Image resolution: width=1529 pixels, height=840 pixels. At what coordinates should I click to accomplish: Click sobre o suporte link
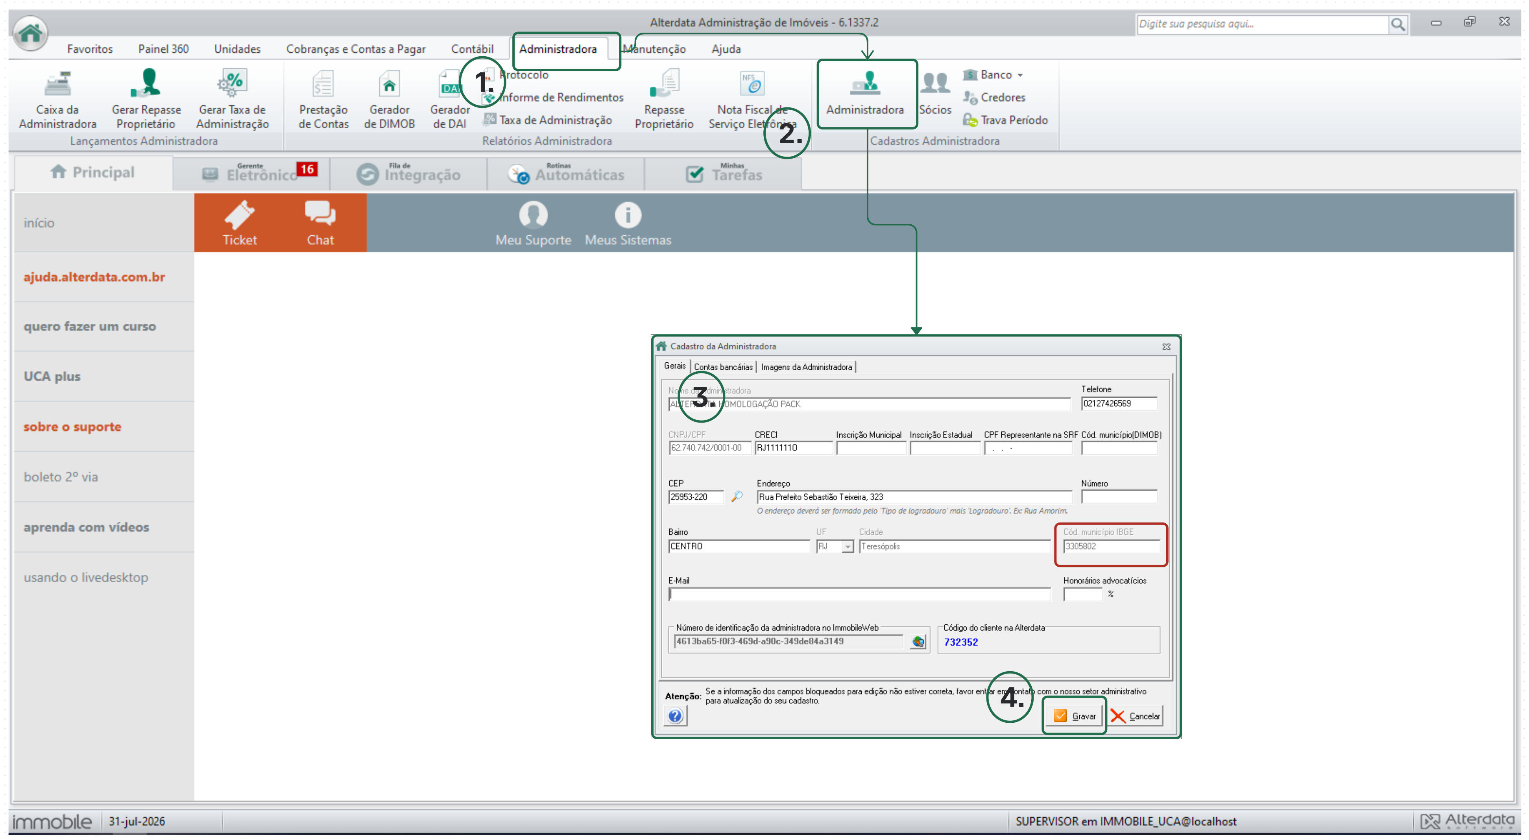coord(72,427)
